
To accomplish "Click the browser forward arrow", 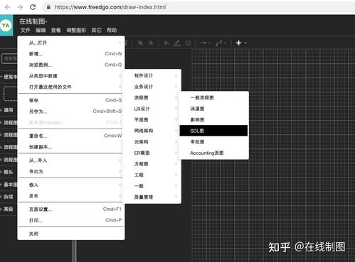I will (20, 7).
